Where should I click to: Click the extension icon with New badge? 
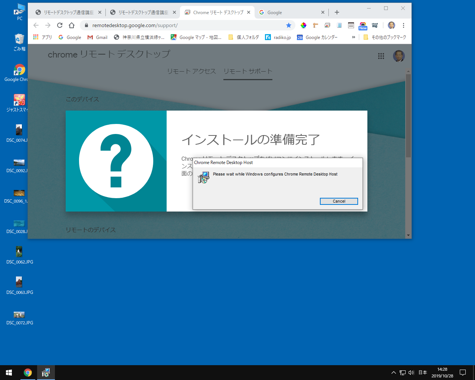click(x=363, y=26)
